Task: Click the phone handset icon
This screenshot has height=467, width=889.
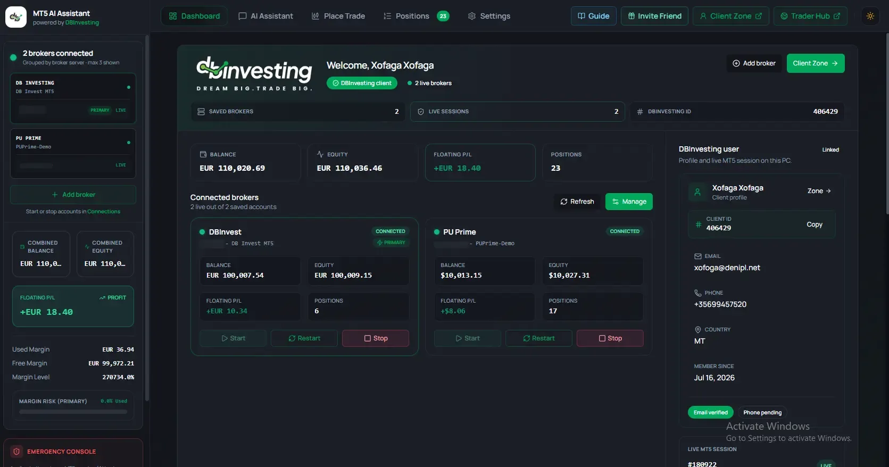Action: point(698,293)
